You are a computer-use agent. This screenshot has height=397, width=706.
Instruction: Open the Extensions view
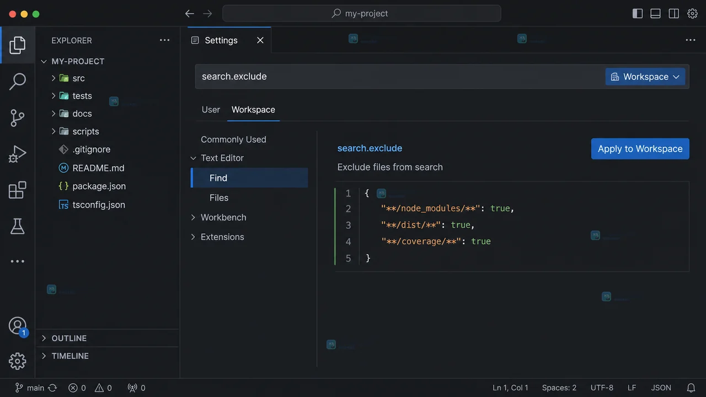coord(18,190)
